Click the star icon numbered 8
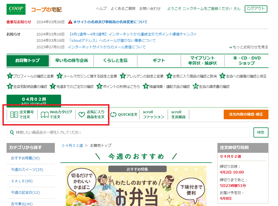The image size is (278, 206). [x=99, y=86]
